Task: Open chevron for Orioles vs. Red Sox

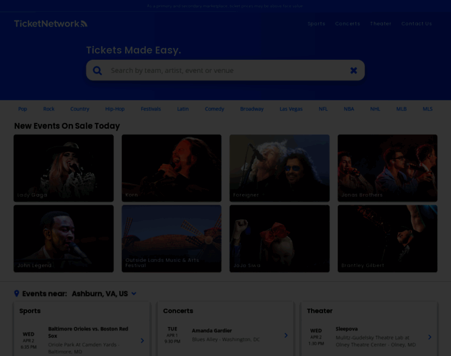Action: point(142,341)
